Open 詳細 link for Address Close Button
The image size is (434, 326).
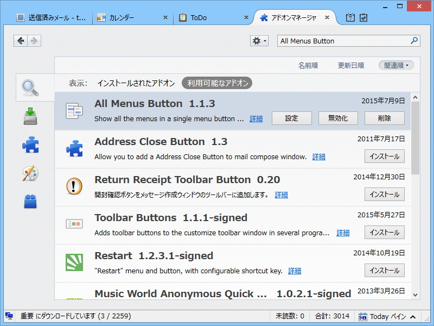[x=318, y=156]
